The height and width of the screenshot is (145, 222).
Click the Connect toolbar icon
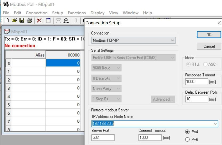[58, 20]
